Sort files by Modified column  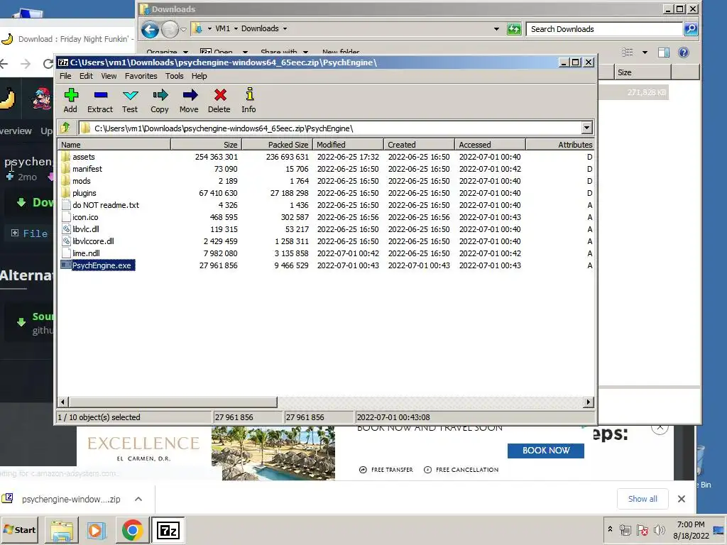(x=348, y=145)
